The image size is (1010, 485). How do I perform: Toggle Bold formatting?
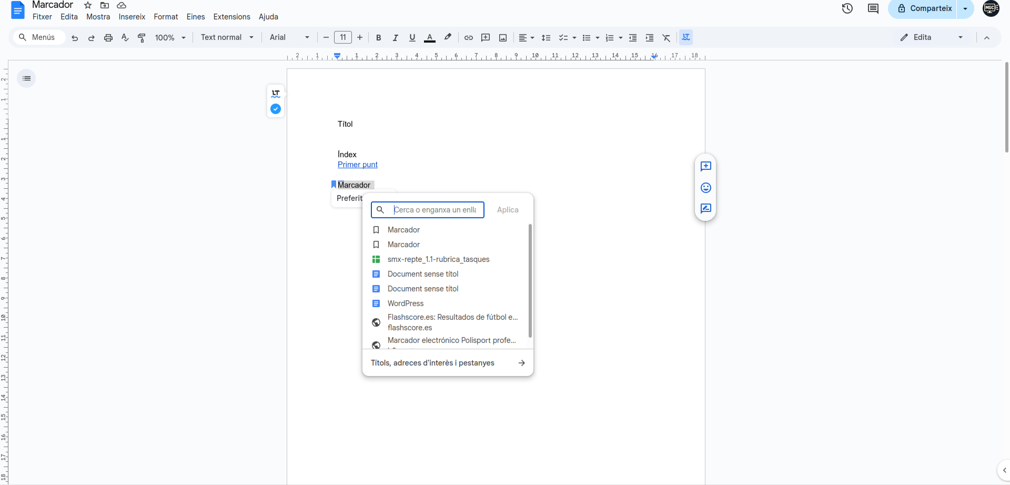coord(378,38)
